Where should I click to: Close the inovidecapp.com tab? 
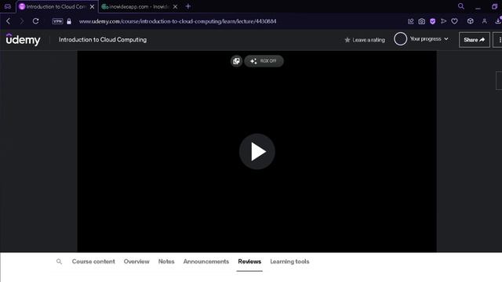click(175, 6)
